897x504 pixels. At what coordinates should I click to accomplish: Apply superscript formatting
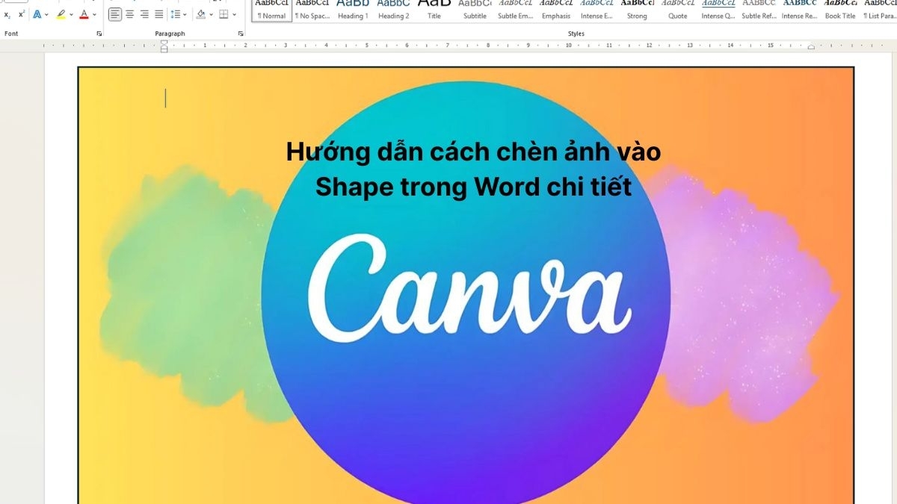(x=20, y=14)
